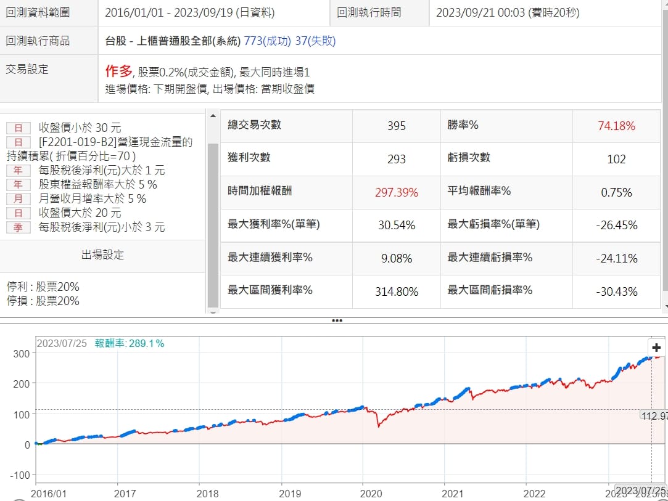Screen dimensions: 668x501
Task: Click the 年 badge beside 股東權益報酬率大於 5 %
Action: point(19,185)
